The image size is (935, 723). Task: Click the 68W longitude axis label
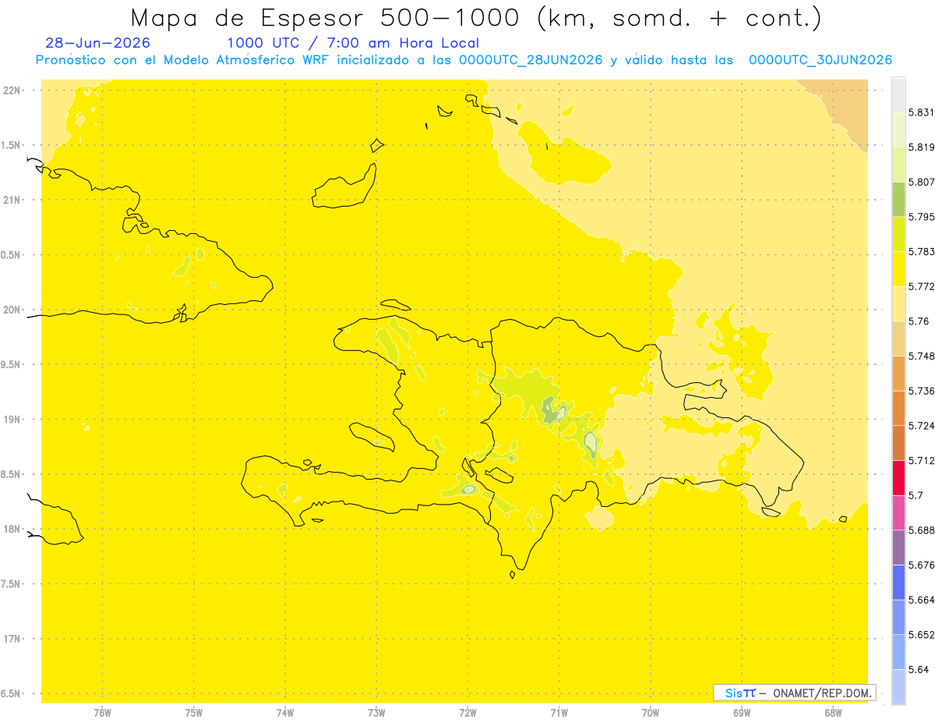tap(833, 713)
